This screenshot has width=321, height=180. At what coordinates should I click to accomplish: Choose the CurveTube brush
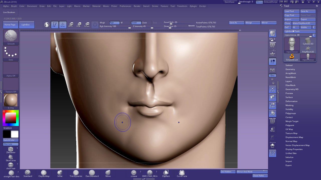point(182,173)
